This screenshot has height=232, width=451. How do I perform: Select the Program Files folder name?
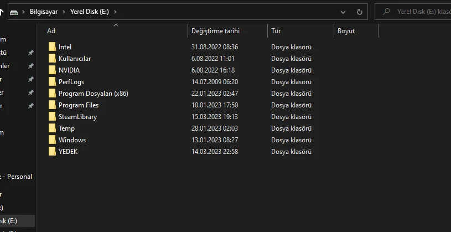[79, 105]
